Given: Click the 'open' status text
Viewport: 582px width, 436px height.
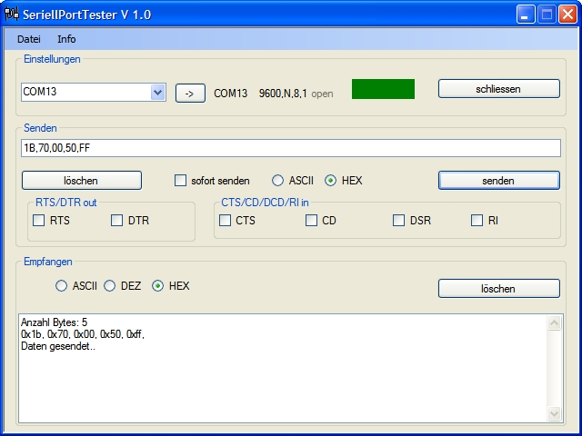Looking at the screenshot, I should (322, 94).
